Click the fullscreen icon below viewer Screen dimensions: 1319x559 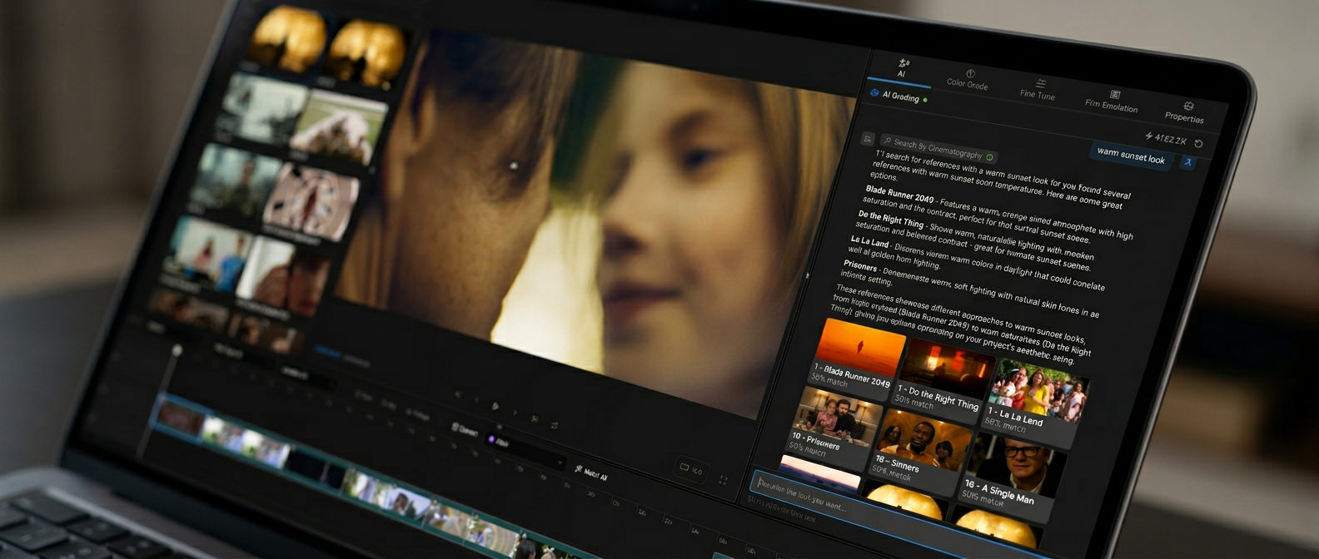point(723,480)
